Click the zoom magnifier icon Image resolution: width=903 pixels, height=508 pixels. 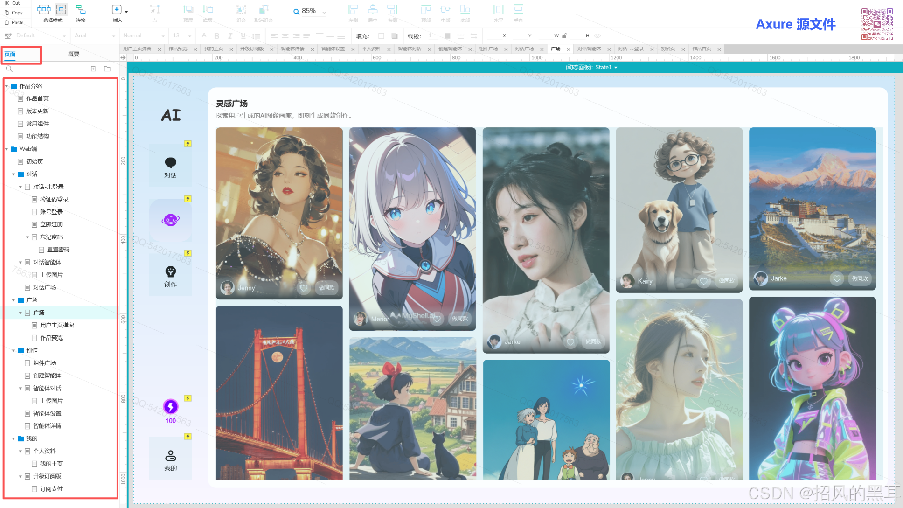[x=296, y=12]
